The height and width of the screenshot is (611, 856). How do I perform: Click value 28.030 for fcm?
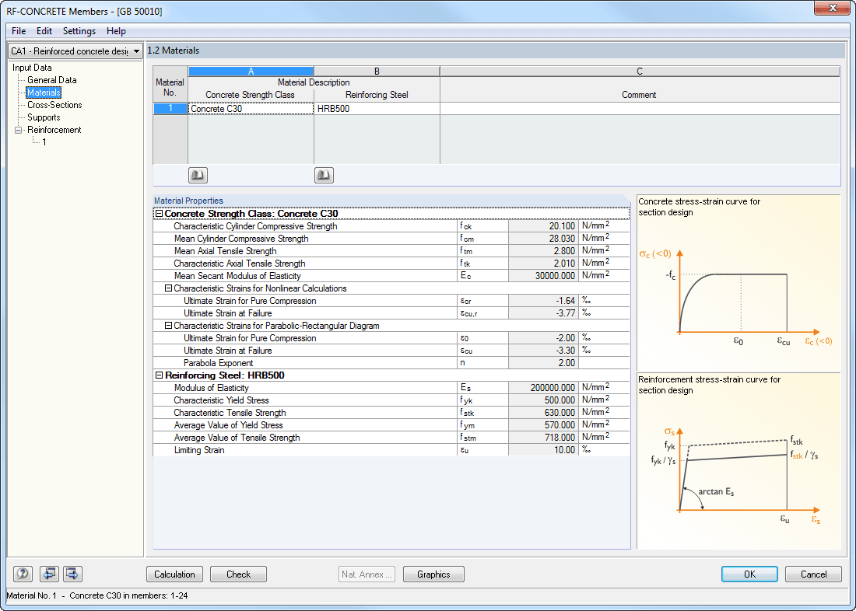543,239
